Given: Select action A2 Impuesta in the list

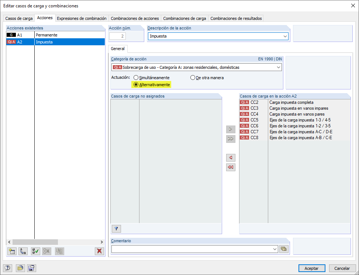Looking at the screenshot, I should (x=55, y=42).
